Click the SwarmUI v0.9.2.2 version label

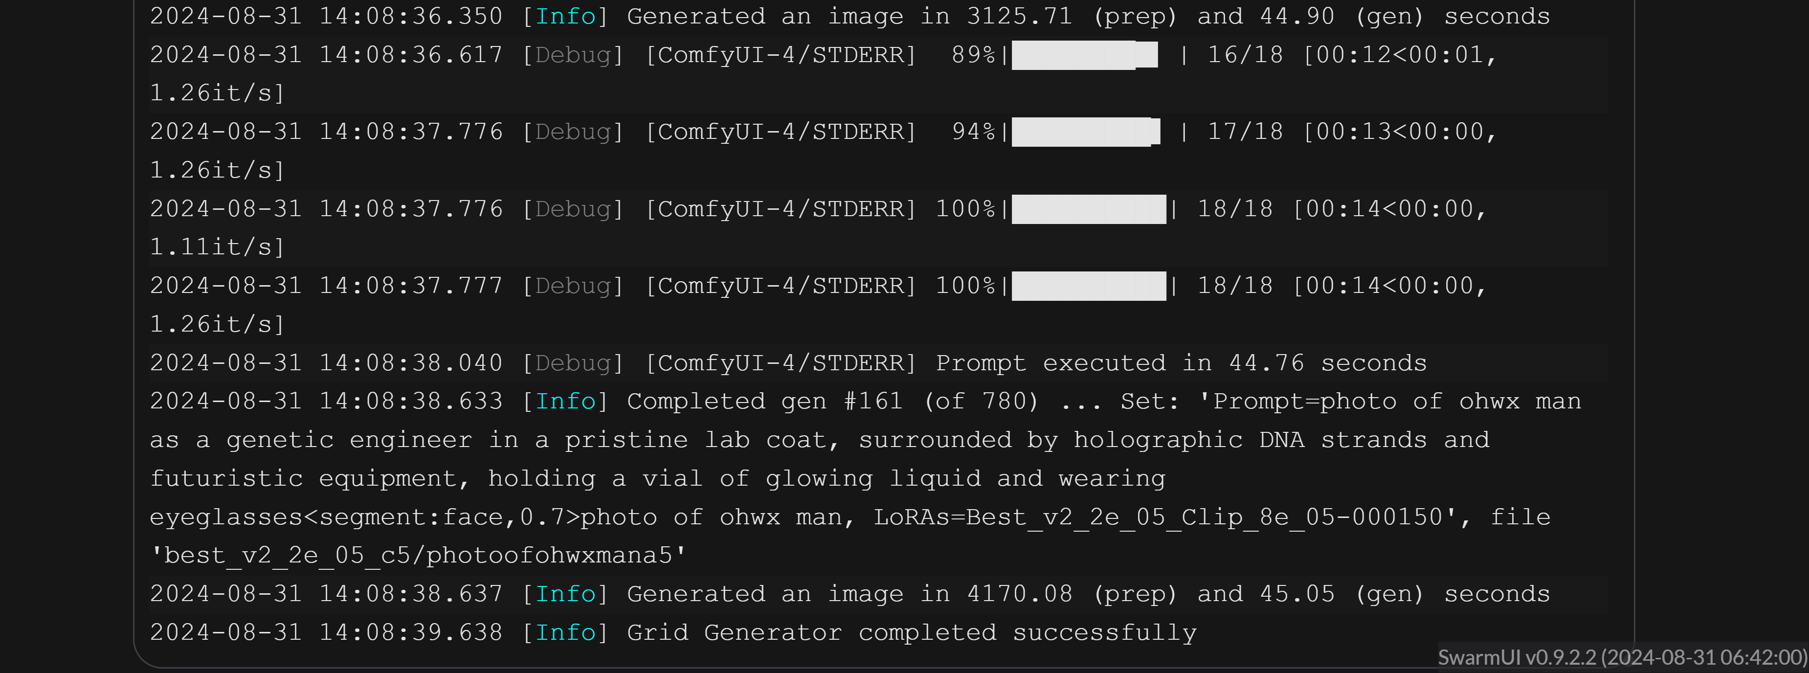coord(1622,657)
